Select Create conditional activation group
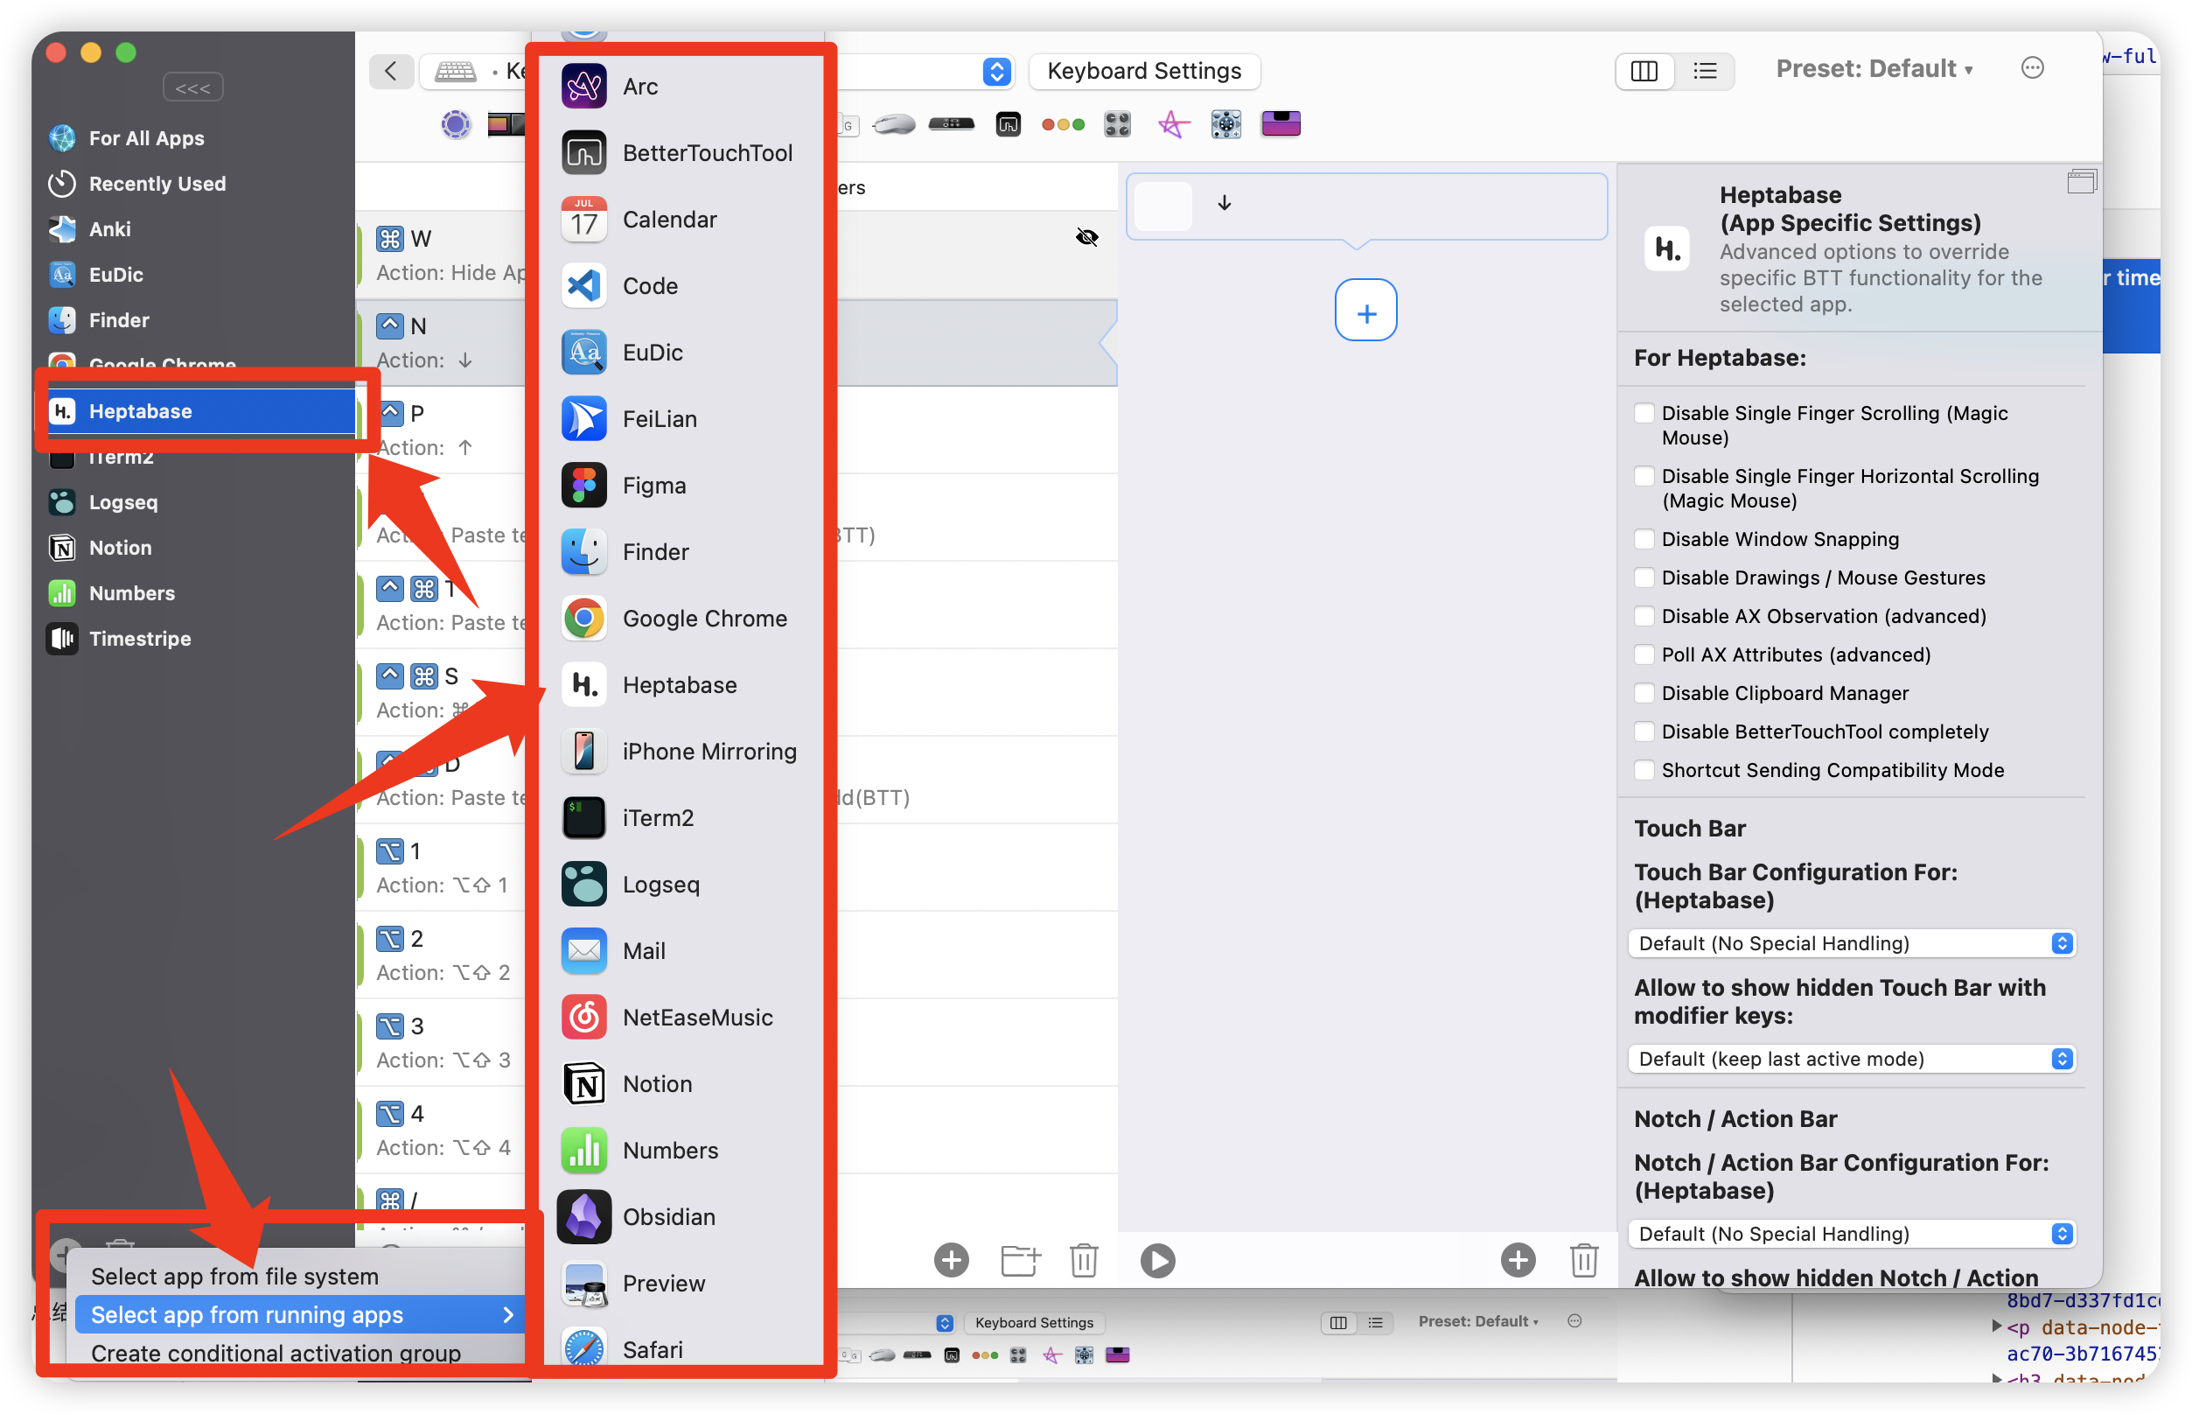2192x1414 pixels. pyautogui.click(x=276, y=1354)
